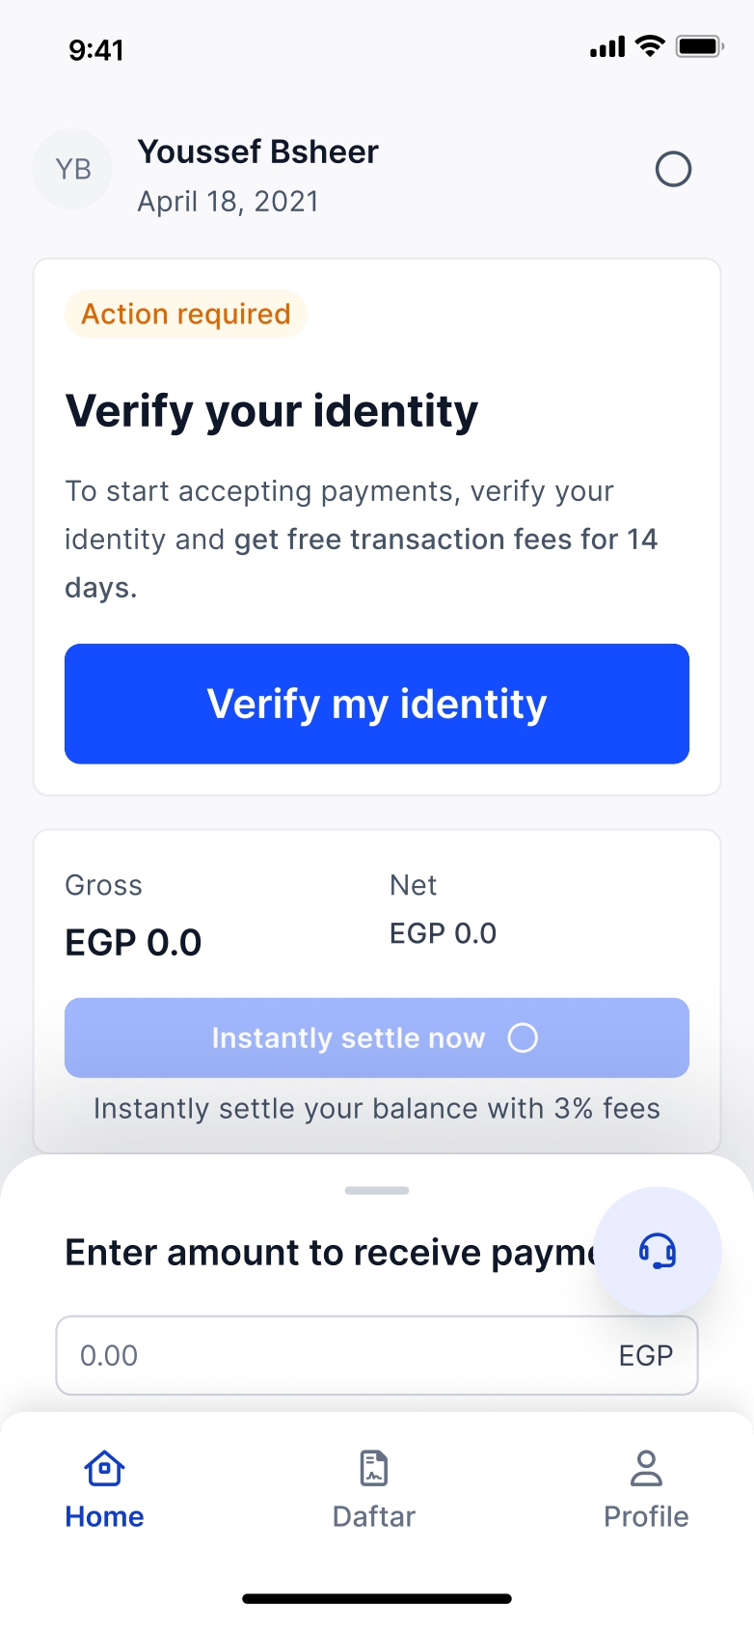Tap the Action required badge

coord(186,315)
